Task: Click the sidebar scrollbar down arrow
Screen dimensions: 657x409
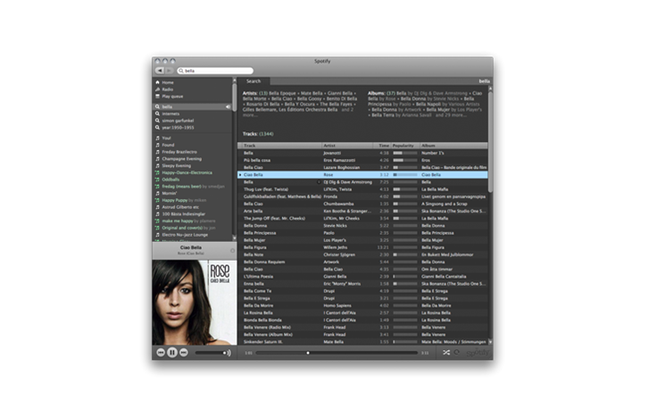Action: (x=234, y=238)
